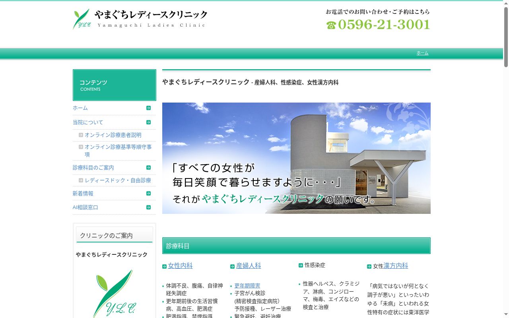The height and width of the screenshot is (318, 509).
Task: Click the small arrow bullet before オンライン診療患者説明
Action: pyautogui.click(x=81, y=135)
